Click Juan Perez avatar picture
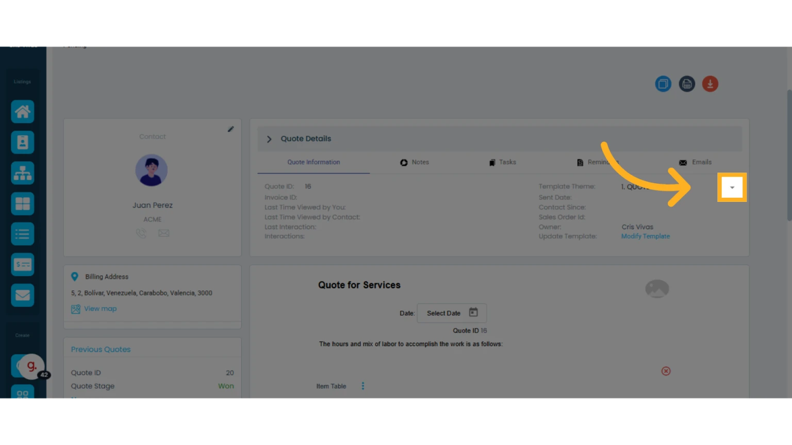 click(x=152, y=170)
